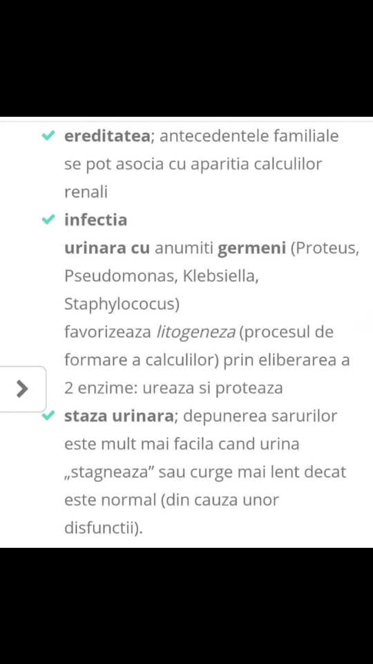Click the text antecedentele familiale
This screenshot has width=373, height=664.
[249, 136]
